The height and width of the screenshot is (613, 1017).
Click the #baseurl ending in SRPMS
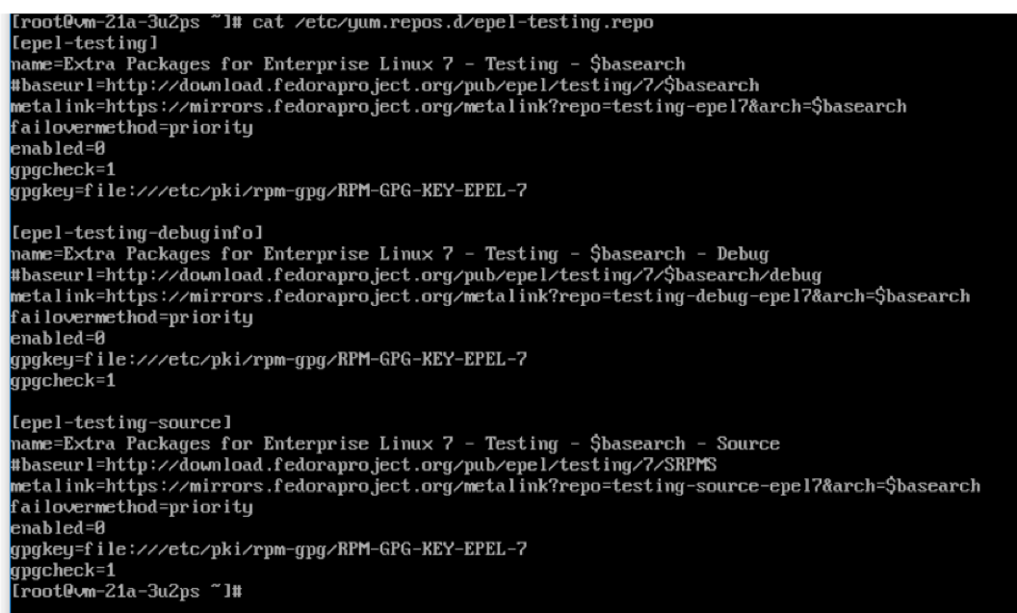[x=364, y=465]
